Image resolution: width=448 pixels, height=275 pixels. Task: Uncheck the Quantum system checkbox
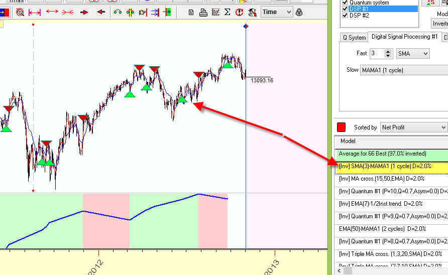(345, 3)
